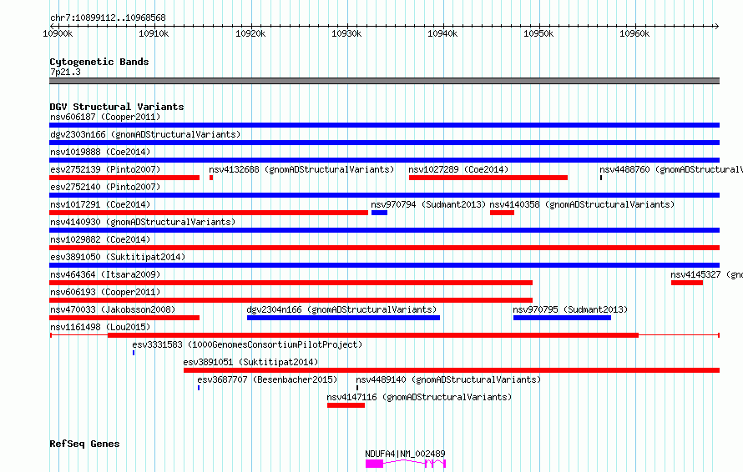This screenshot has height=472, width=743.
Task: Select the nsv1017291 (Coe2014) red bar
Action: [x=209, y=213]
